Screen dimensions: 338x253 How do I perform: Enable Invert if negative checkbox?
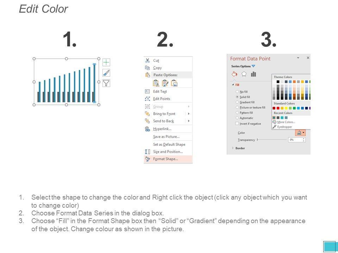click(x=237, y=124)
